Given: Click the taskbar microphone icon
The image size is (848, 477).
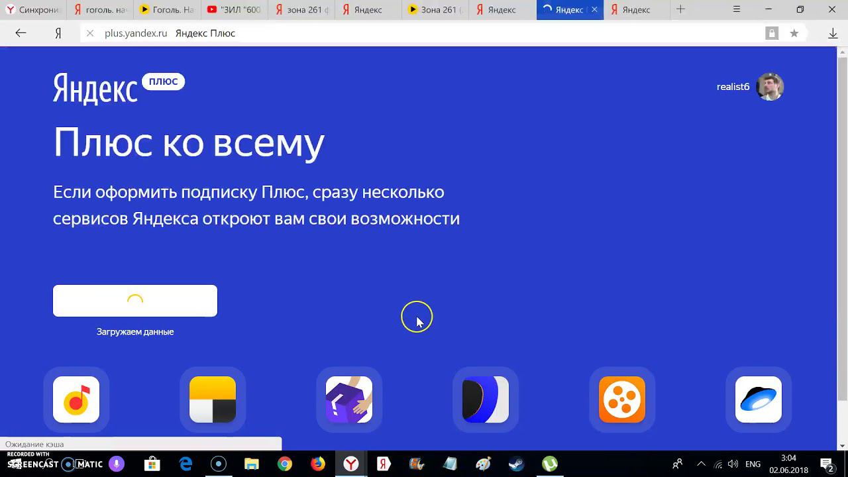Looking at the screenshot, I should [x=117, y=464].
